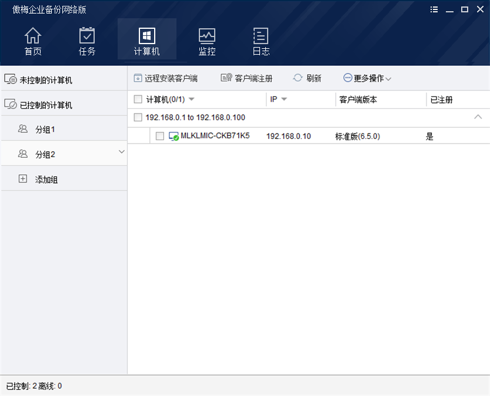Expand the 更多操作 dropdown chevron

point(388,79)
